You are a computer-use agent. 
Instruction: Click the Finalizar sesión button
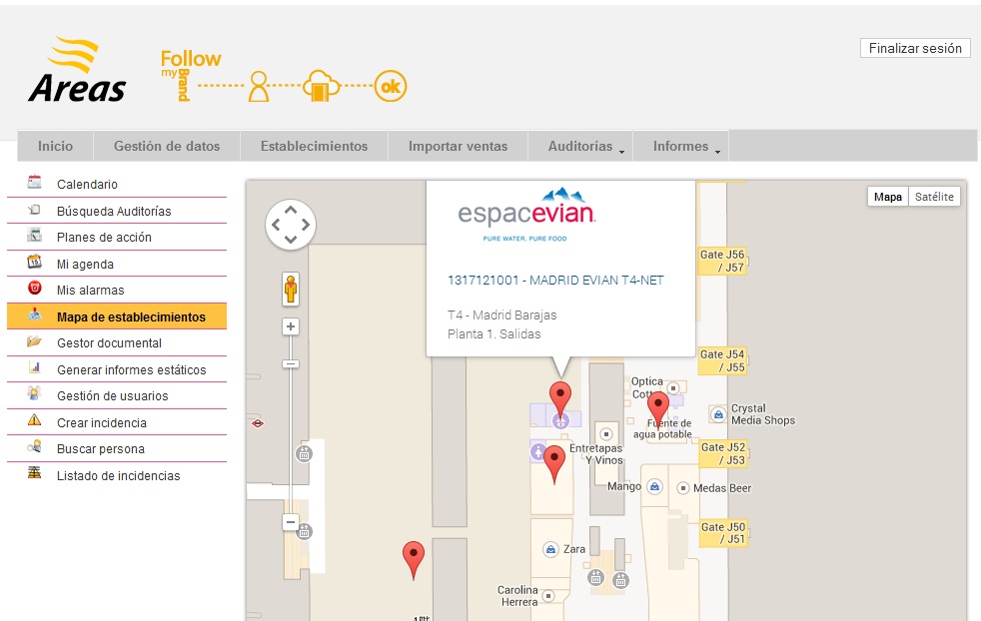915,48
